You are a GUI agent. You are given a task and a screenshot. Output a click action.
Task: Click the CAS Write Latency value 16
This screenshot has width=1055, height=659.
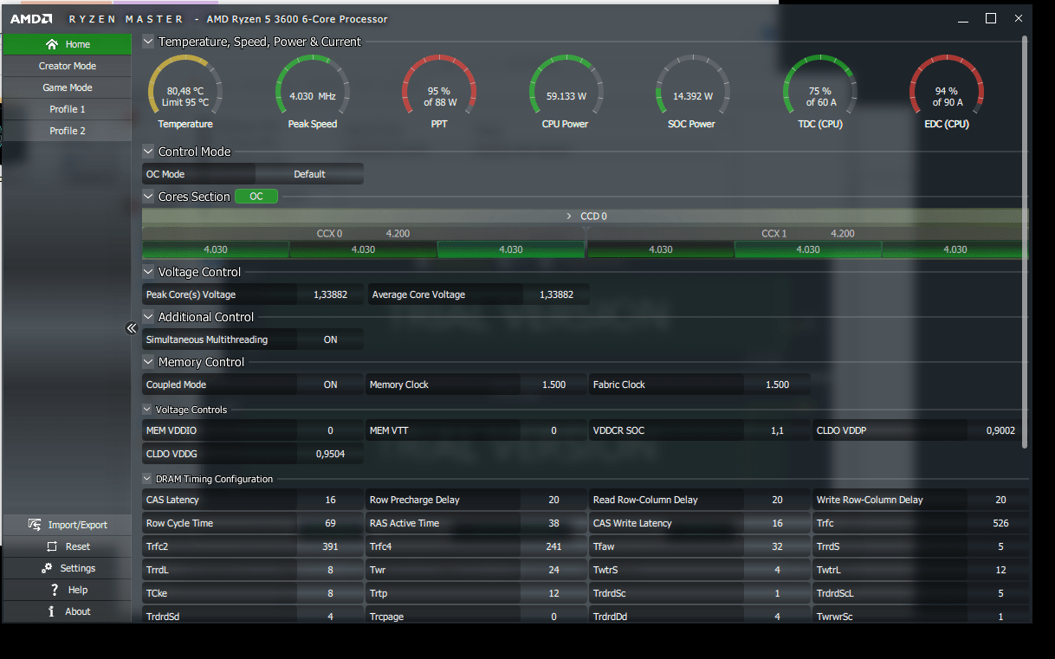pyautogui.click(x=777, y=523)
